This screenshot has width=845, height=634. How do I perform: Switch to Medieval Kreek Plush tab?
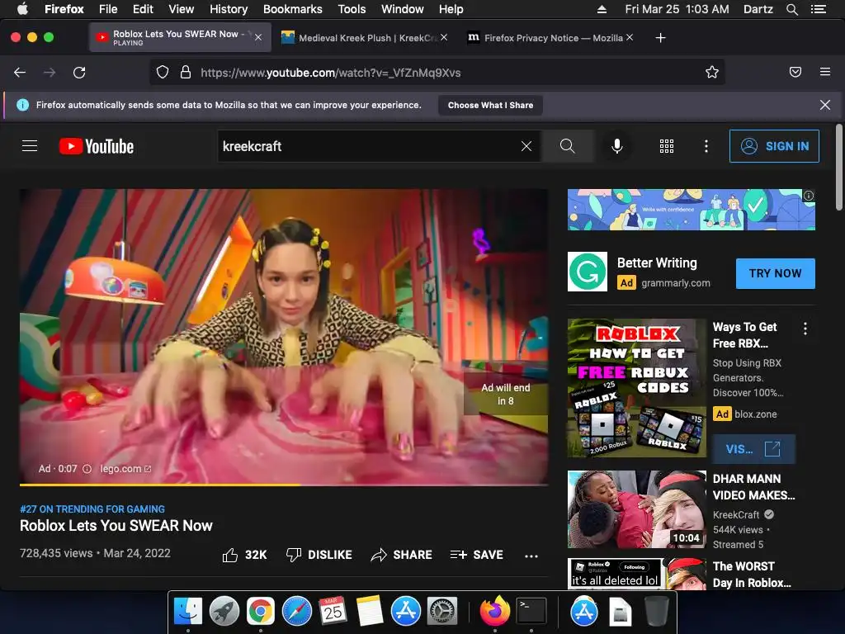(x=365, y=38)
